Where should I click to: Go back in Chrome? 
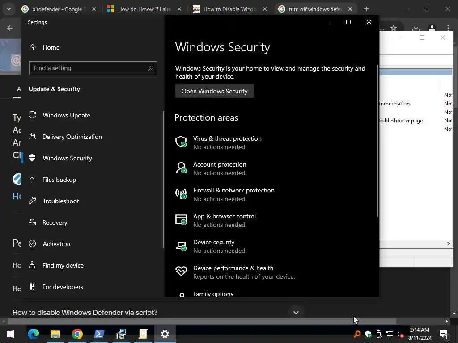10,28
